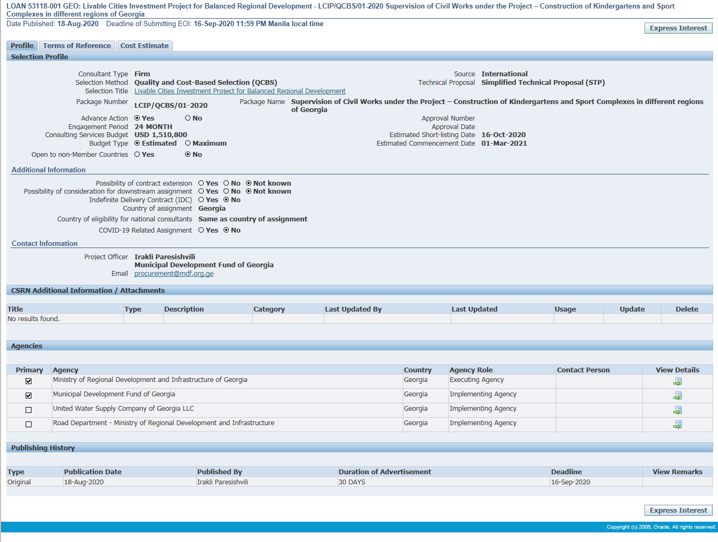Choose Estimated budget type
The height and width of the screenshot is (542, 718).
[137, 144]
